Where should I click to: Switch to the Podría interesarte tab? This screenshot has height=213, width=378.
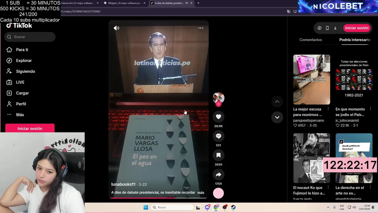point(355,40)
